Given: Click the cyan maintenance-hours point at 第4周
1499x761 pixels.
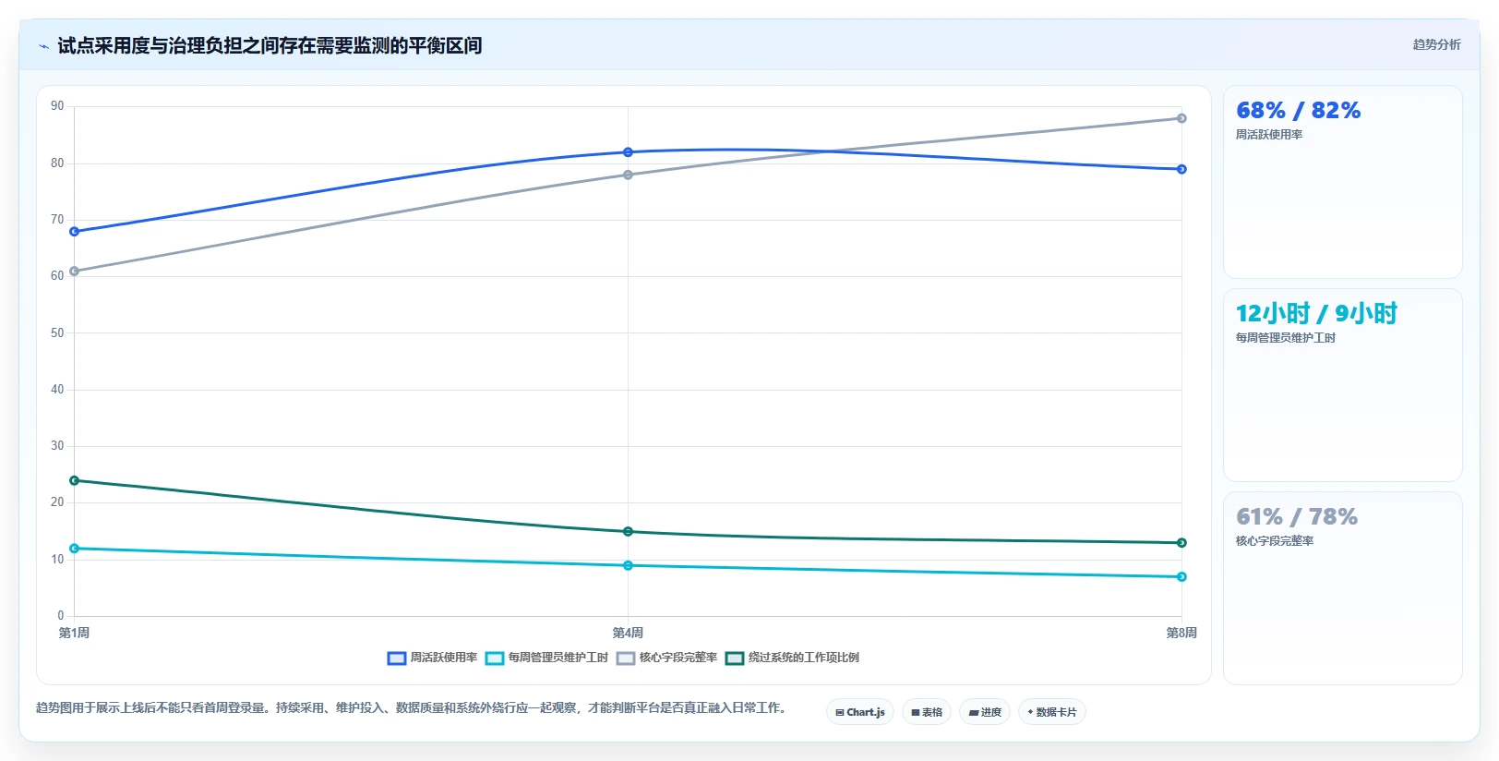Looking at the screenshot, I should tap(629, 565).
